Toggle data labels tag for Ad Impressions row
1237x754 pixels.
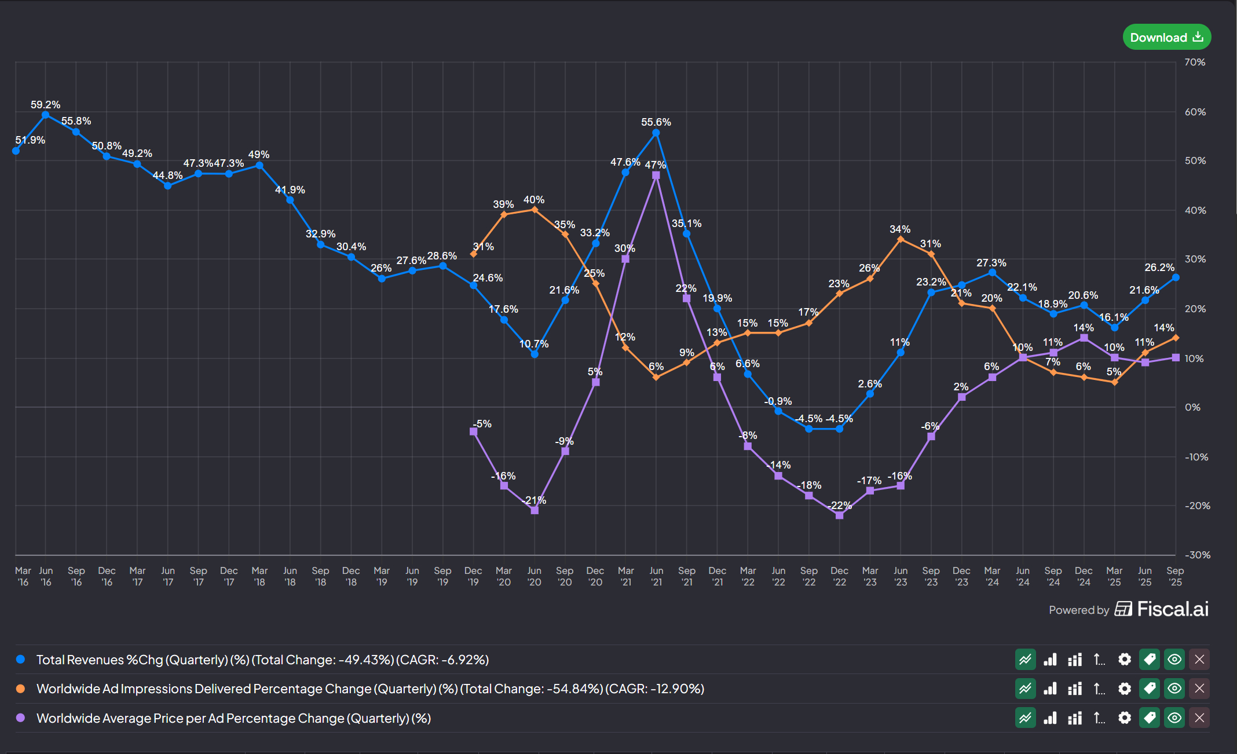1150,689
